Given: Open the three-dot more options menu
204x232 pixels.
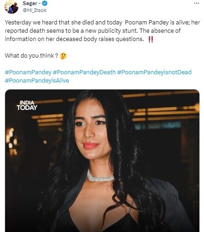Looking at the screenshot, I should [x=197, y=3].
